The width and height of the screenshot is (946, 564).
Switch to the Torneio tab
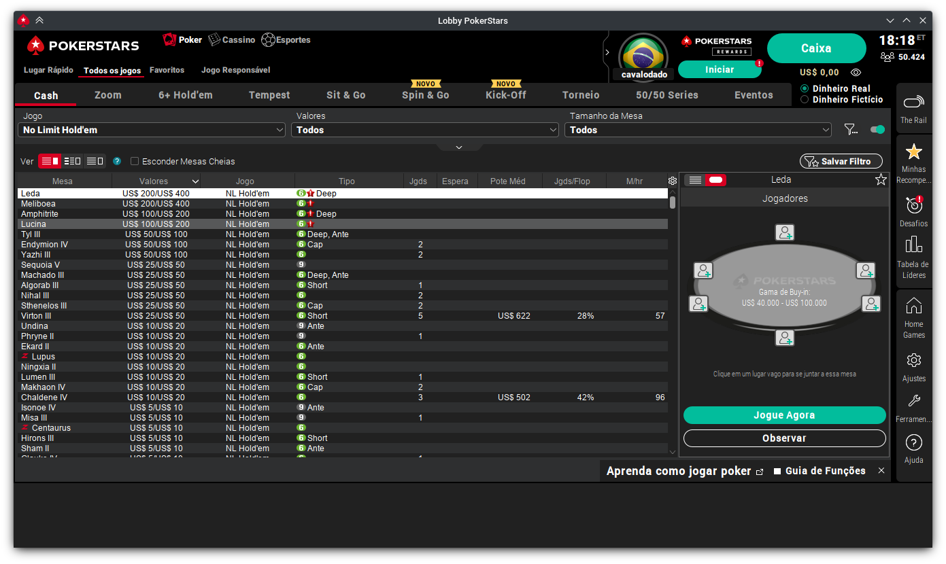coord(581,95)
